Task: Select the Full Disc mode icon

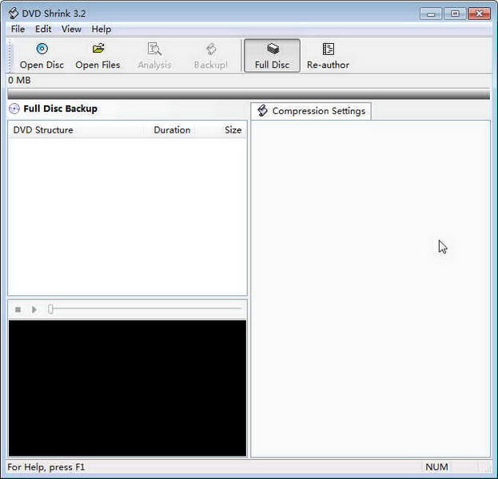Action: coord(273,49)
